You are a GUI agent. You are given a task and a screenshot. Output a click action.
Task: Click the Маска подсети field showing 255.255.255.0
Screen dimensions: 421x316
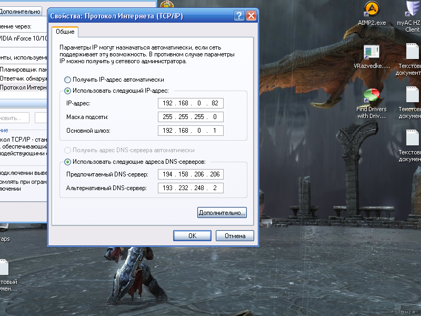point(191,117)
